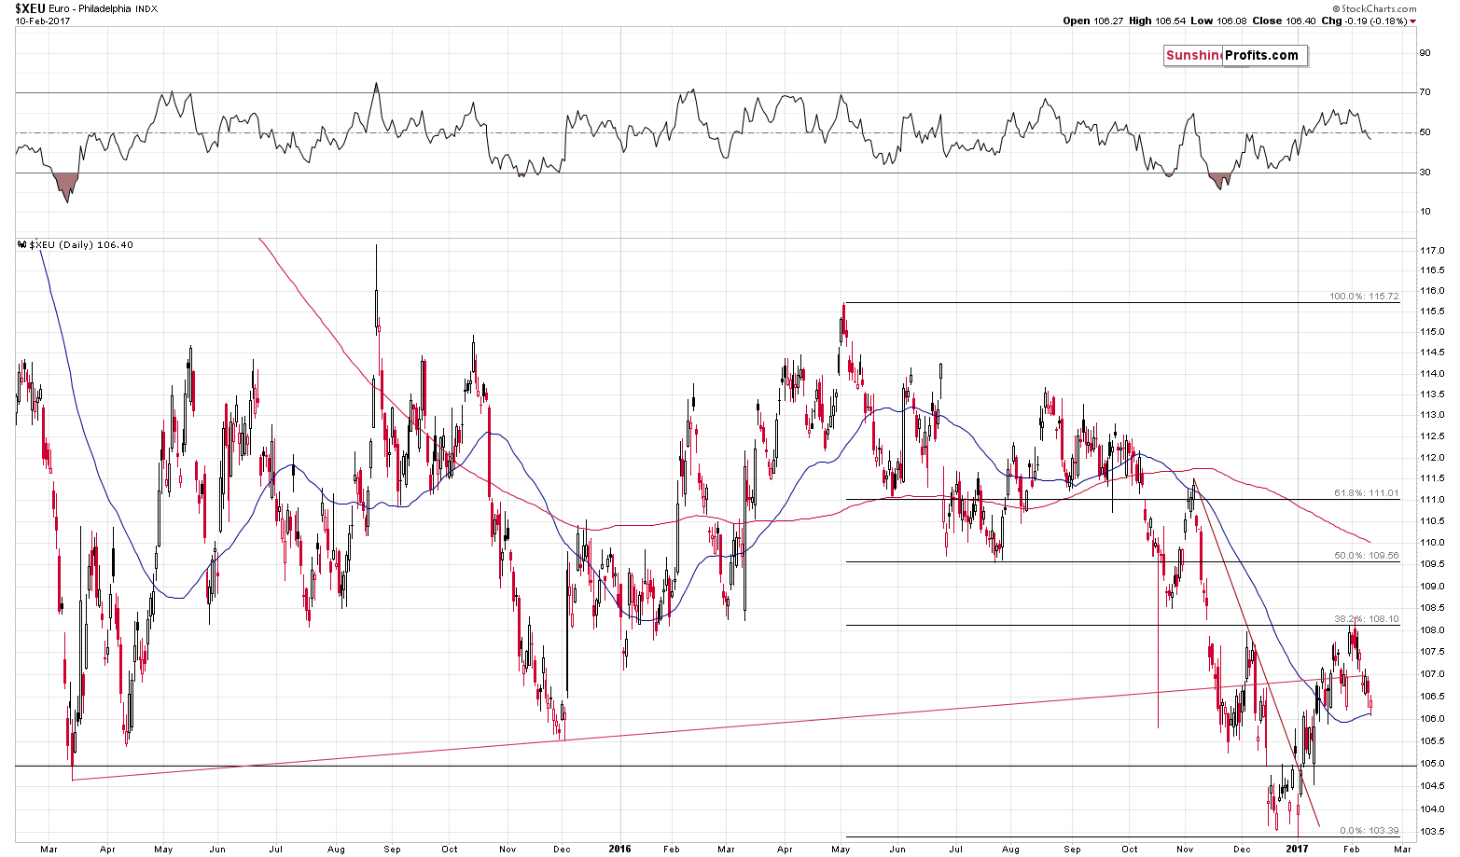Viewport: 1460px width, 857px height.
Task: Click the 112.5 price axis label
Action: (x=1432, y=436)
